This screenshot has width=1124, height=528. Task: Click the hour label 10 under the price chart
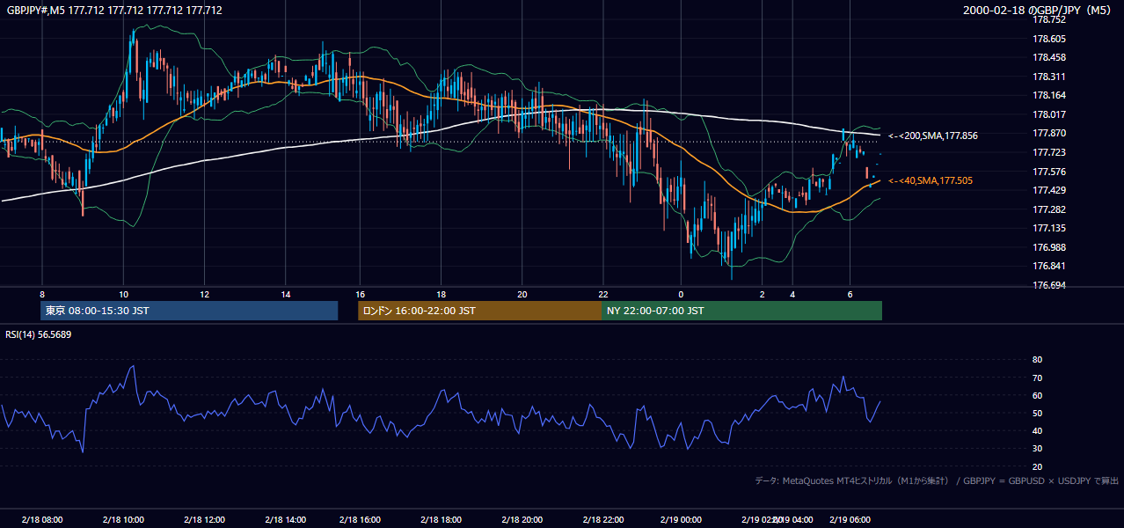point(124,294)
